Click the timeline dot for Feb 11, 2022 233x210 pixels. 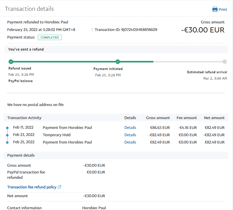click(7, 128)
